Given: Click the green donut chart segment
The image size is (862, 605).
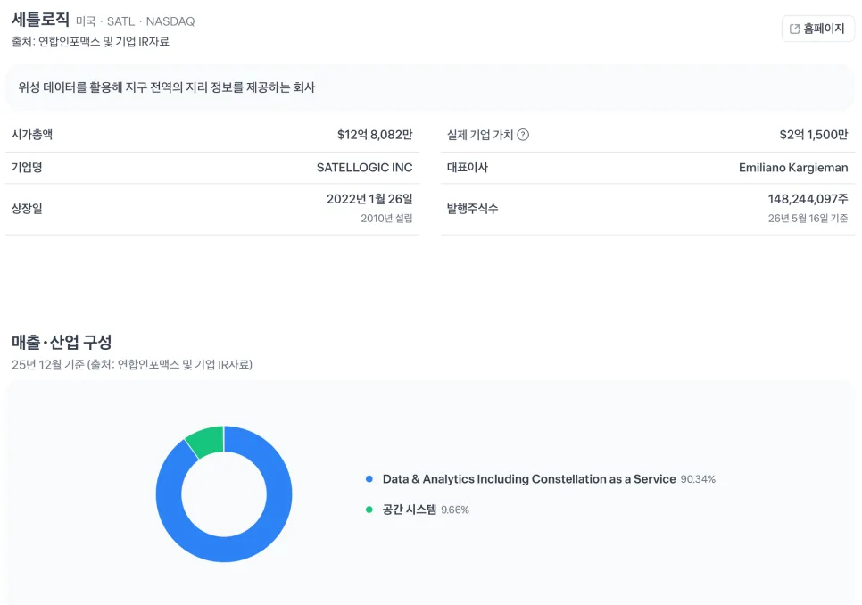Looking at the screenshot, I should pos(206,441).
